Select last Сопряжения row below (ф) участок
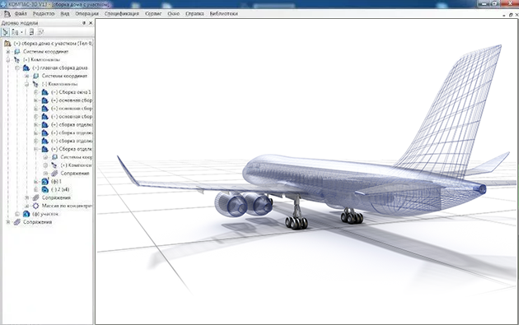519x325 pixels. (37, 222)
